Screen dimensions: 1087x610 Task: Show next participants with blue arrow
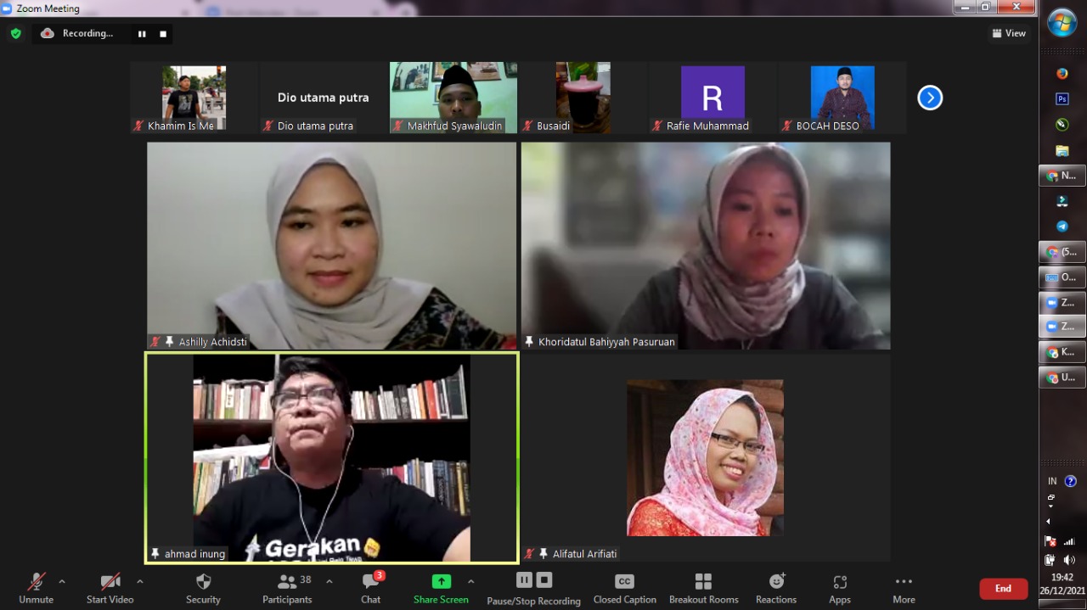(x=930, y=98)
